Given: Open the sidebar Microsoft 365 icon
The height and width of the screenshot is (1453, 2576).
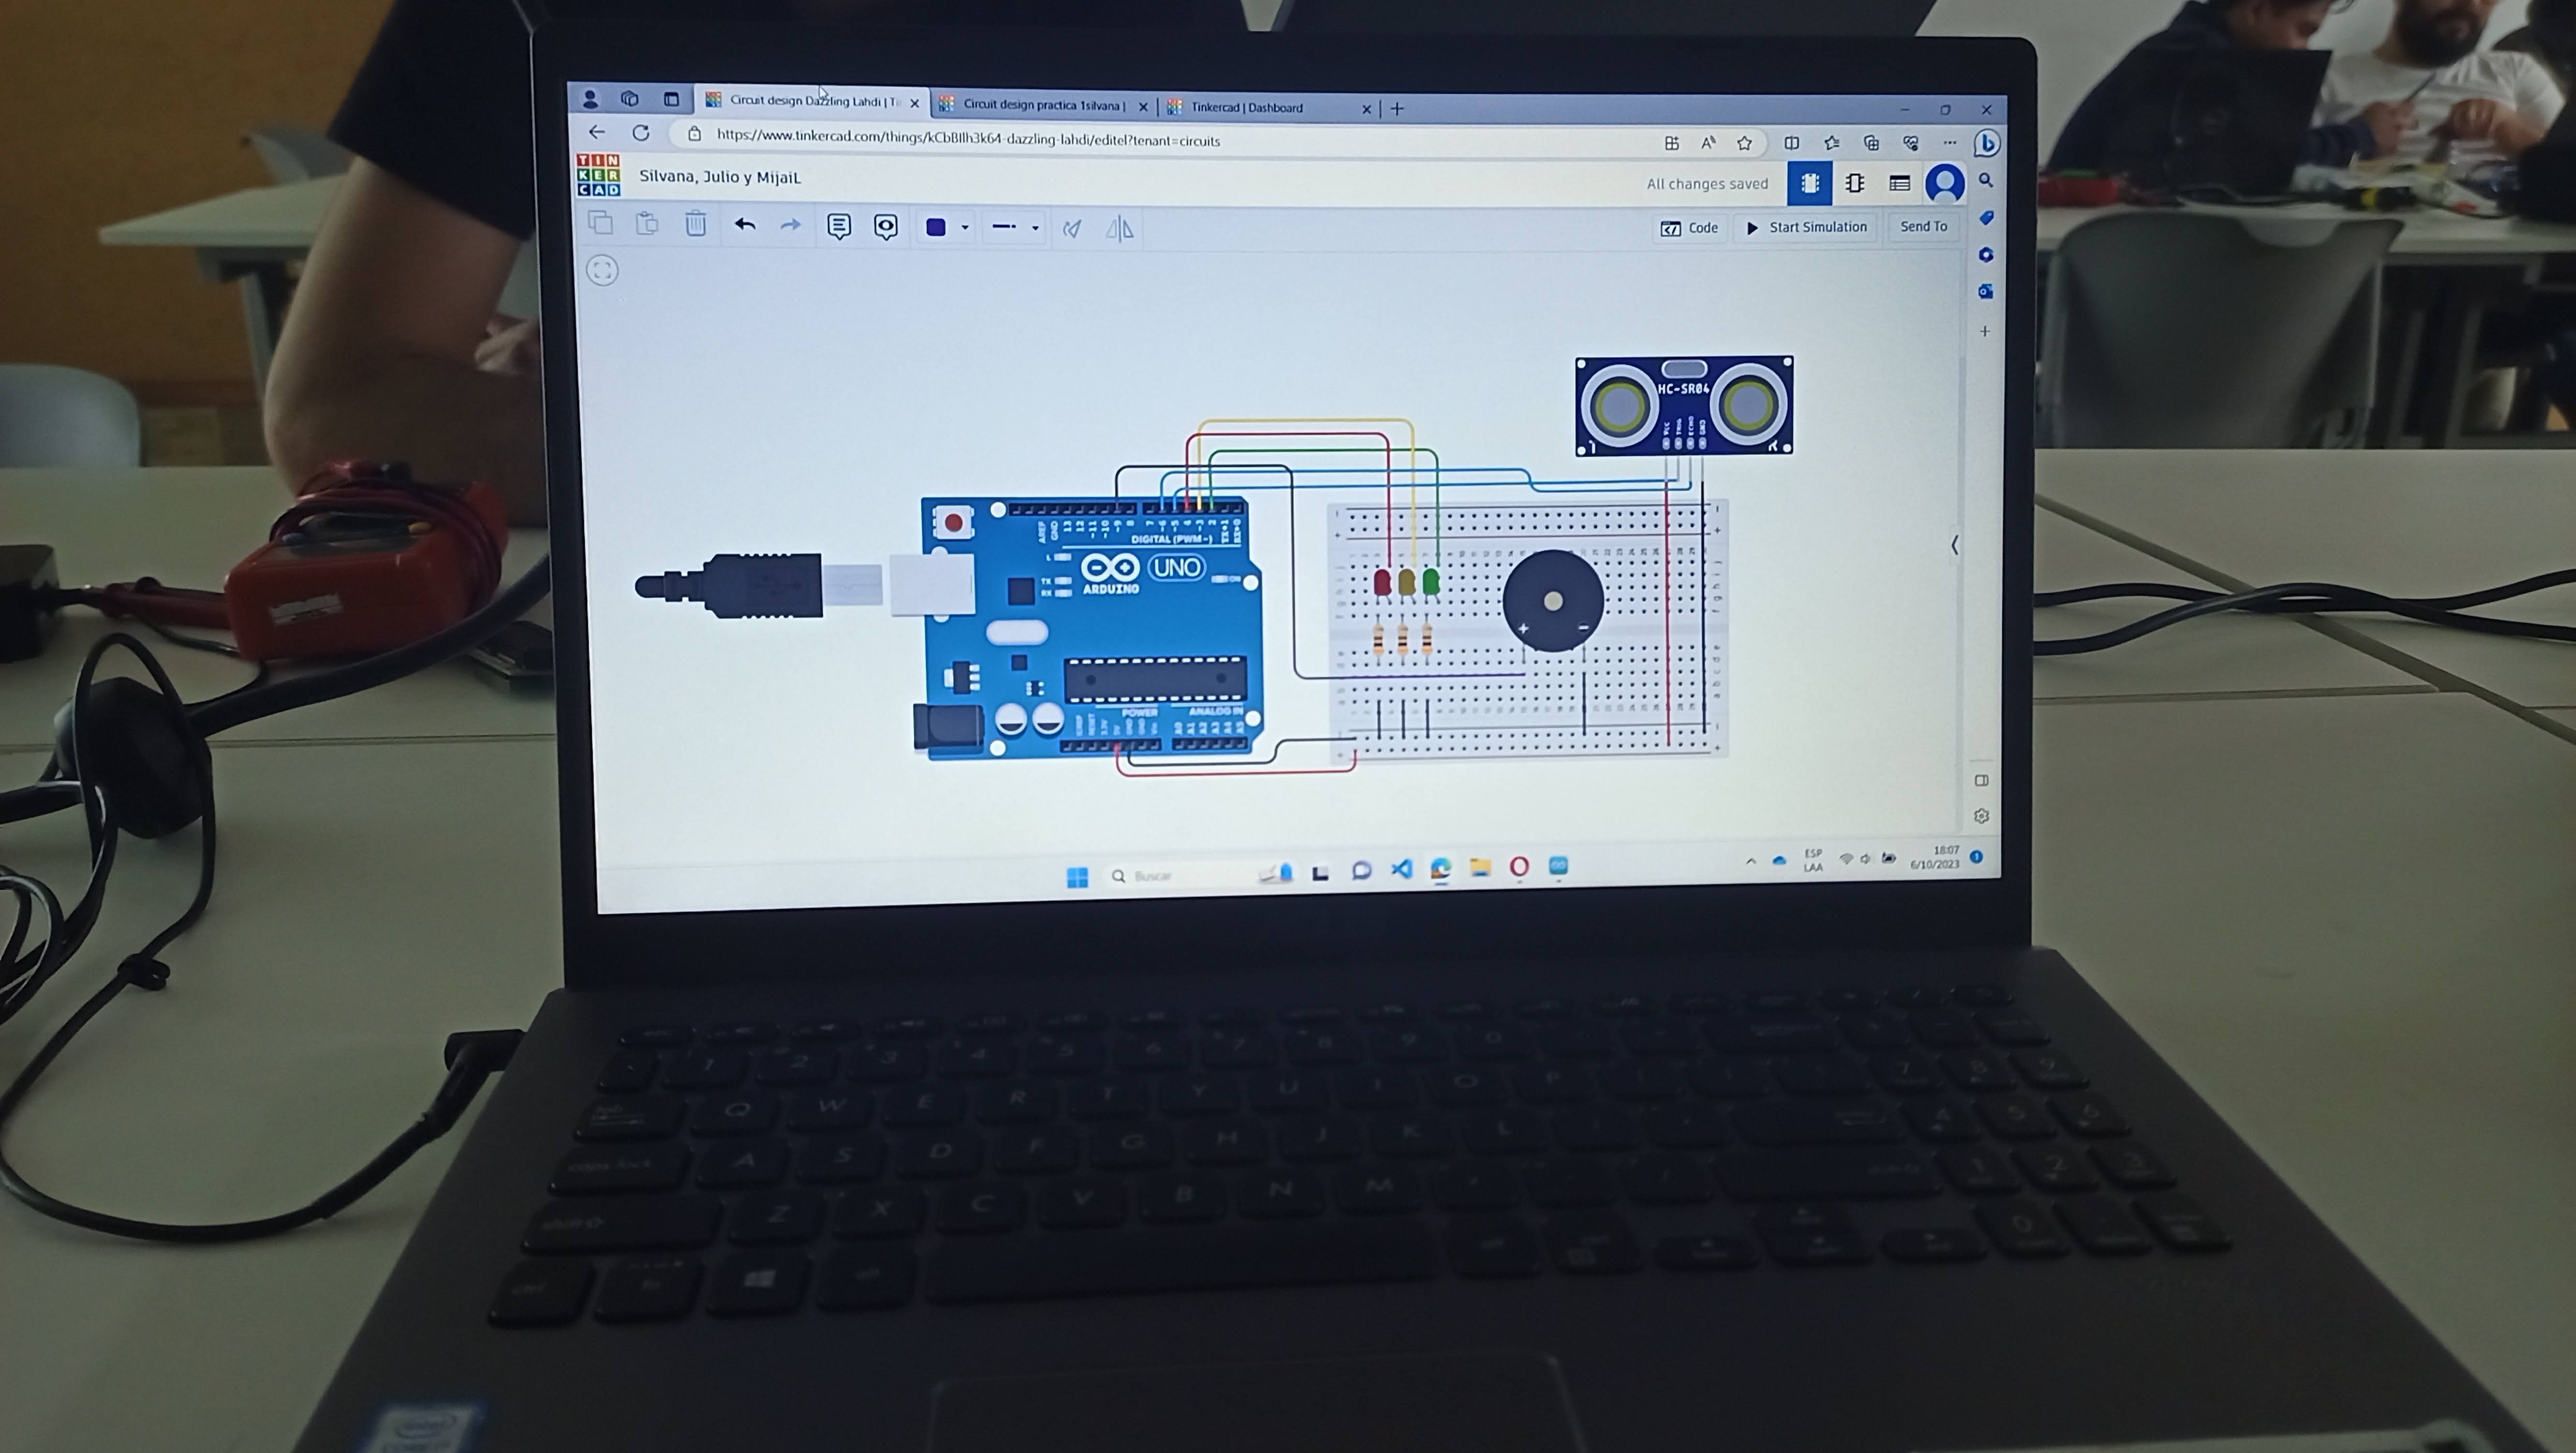Looking at the screenshot, I should (1986, 254).
